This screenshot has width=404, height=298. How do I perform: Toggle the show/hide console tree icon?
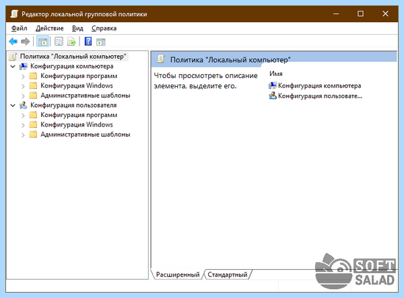[x=42, y=42]
